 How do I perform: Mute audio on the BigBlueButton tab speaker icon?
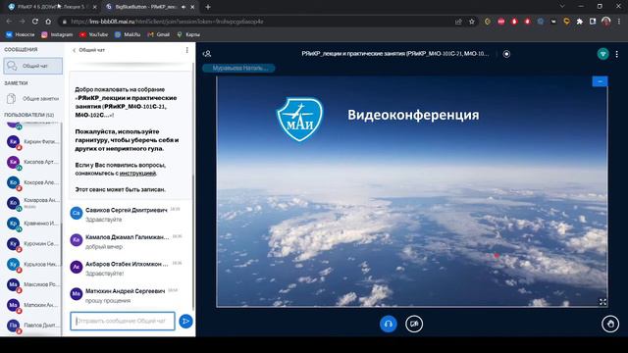pyautogui.click(x=183, y=7)
